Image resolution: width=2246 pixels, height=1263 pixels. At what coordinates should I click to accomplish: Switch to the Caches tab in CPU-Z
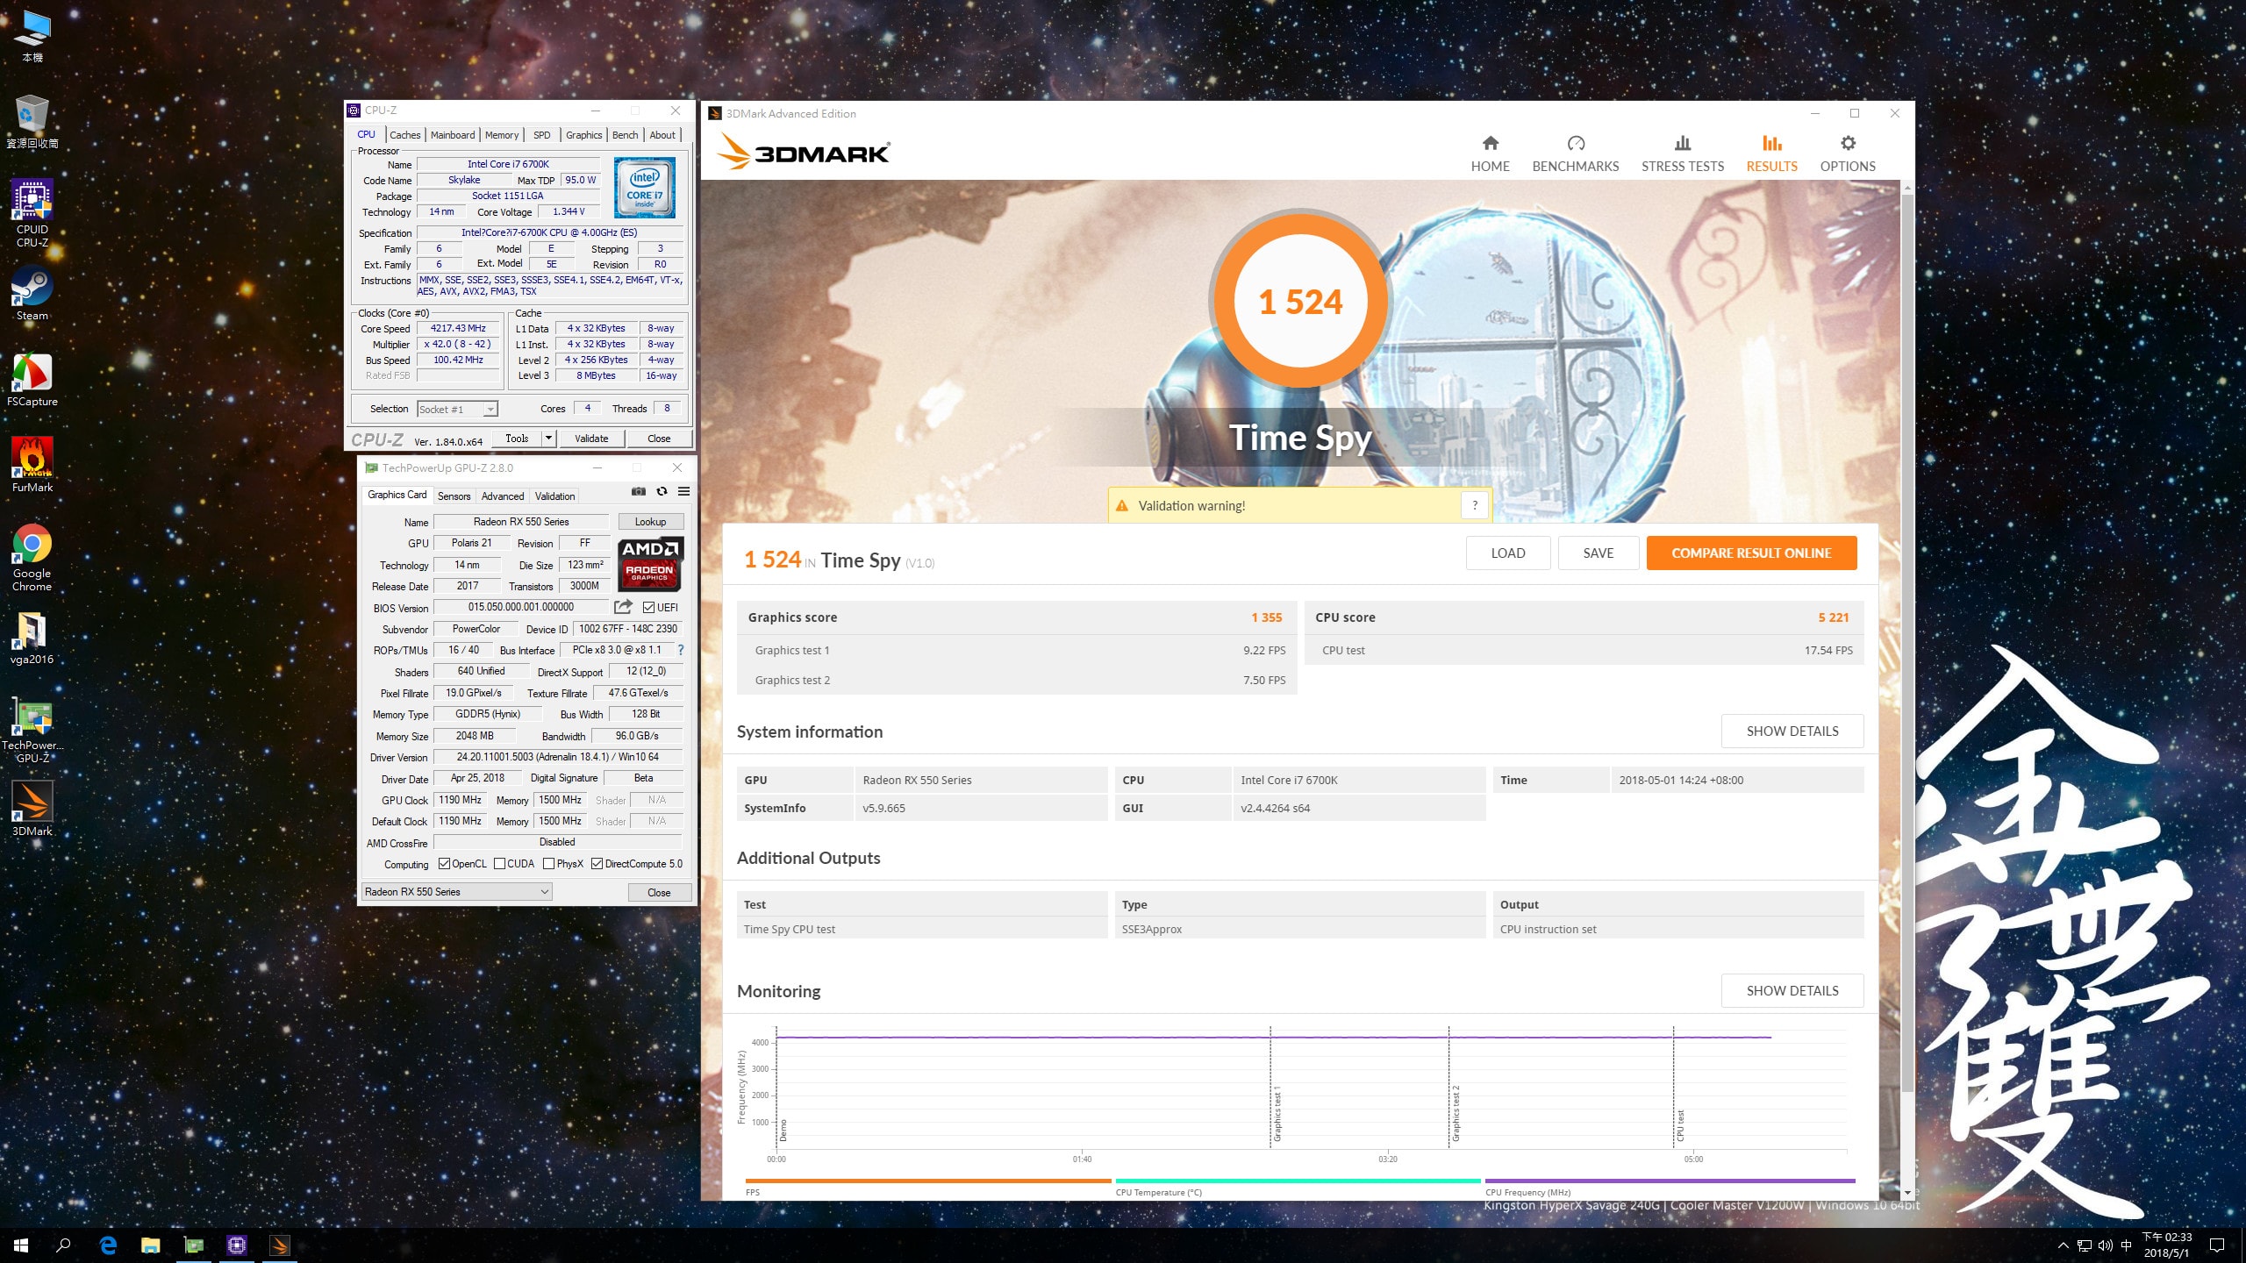[x=404, y=135]
